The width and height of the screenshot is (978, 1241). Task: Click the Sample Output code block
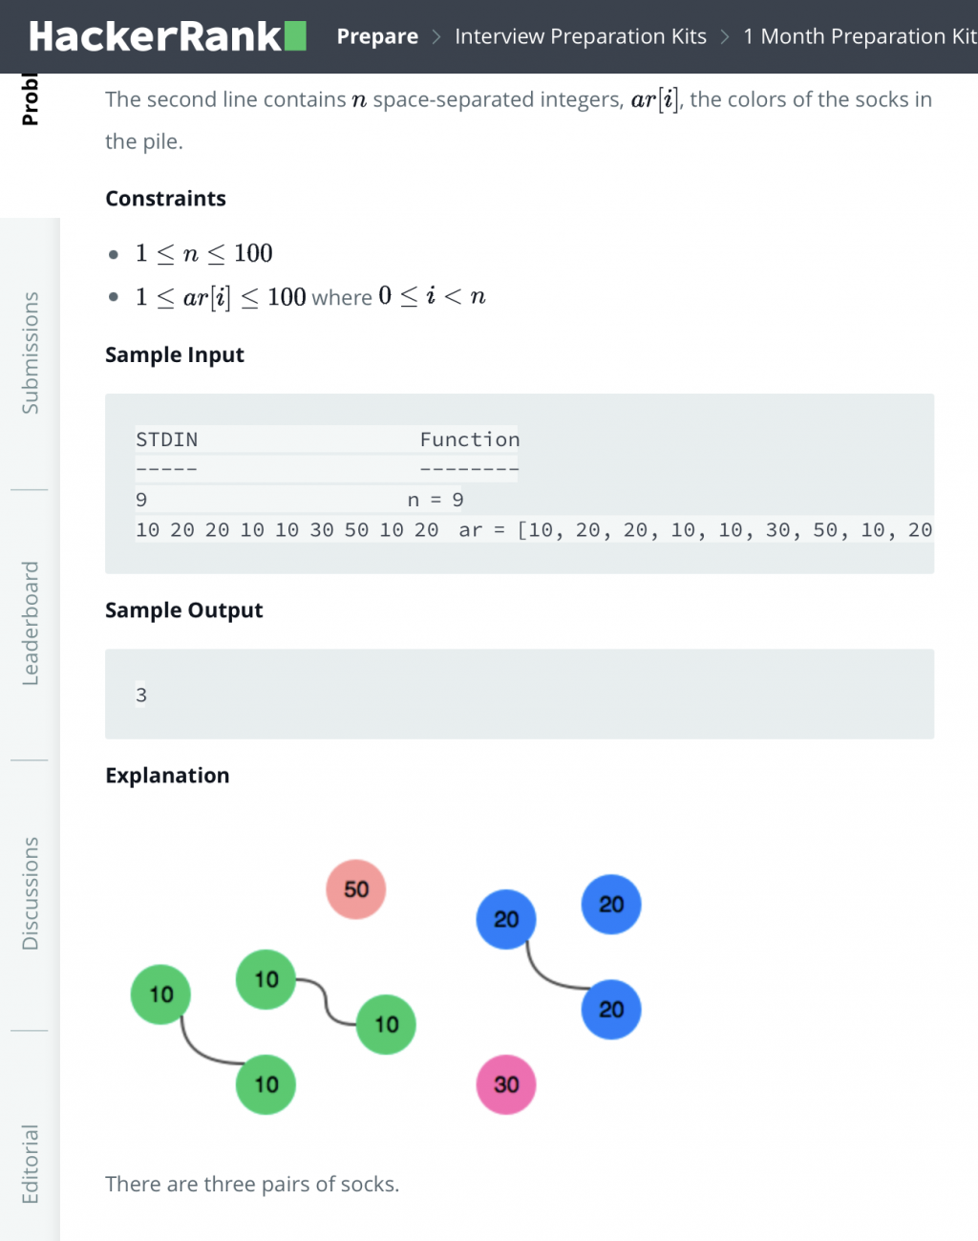[519, 694]
